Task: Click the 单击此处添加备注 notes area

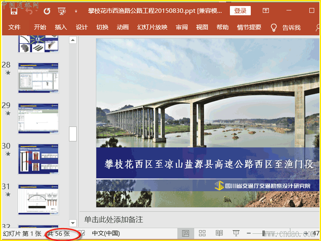Action: click(x=114, y=219)
